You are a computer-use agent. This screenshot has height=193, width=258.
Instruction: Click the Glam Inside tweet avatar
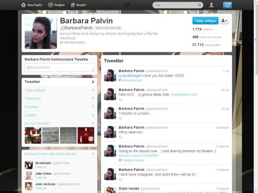[x=110, y=190]
